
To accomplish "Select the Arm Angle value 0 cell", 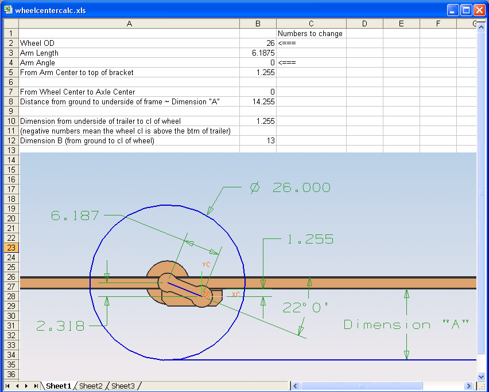I will pyautogui.click(x=258, y=62).
